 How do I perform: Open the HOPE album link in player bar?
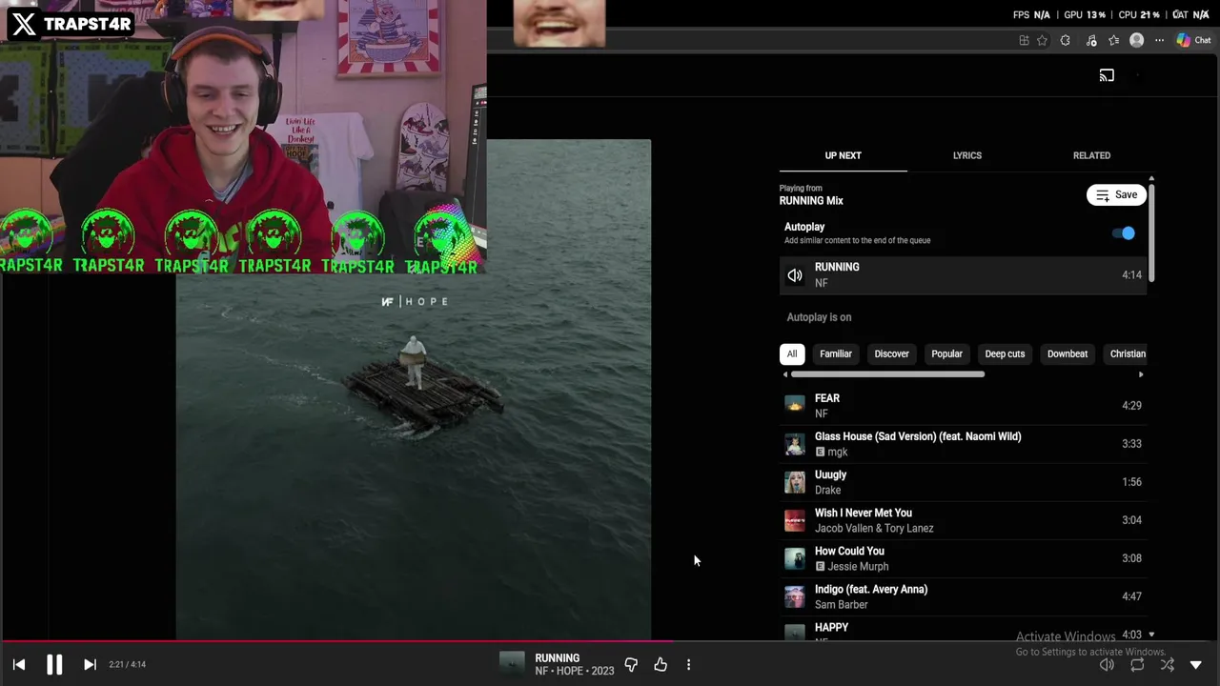tap(571, 671)
